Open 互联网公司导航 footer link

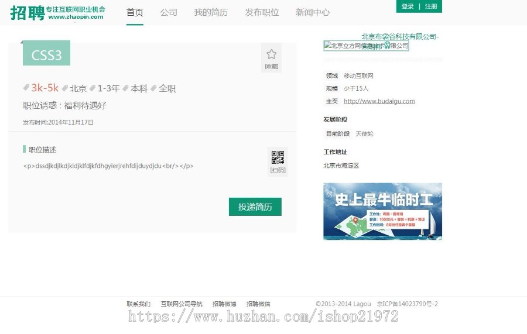coord(182,304)
